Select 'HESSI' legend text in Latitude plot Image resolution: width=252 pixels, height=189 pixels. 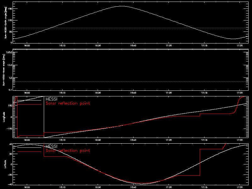pos(51,146)
